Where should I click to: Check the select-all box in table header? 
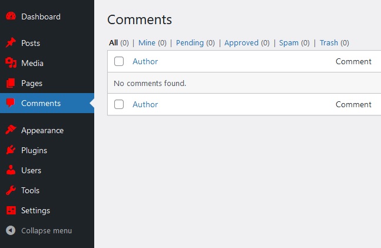(119, 61)
